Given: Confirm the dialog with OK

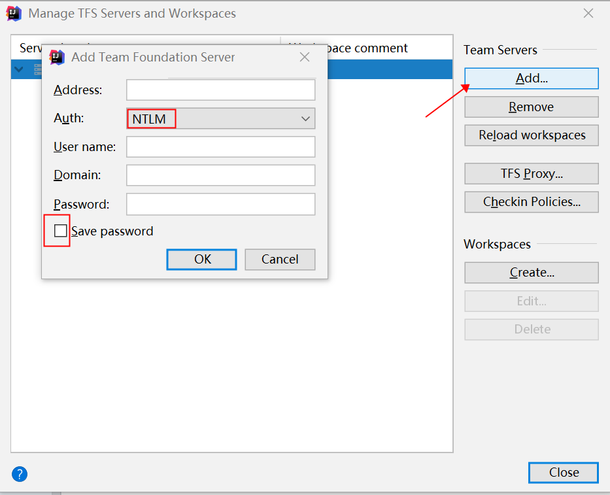Looking at the screenshot, I should point(201,259).
